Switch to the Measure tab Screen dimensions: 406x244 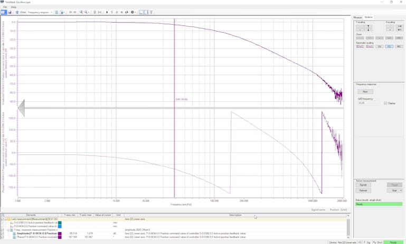(x=357, y=17)
